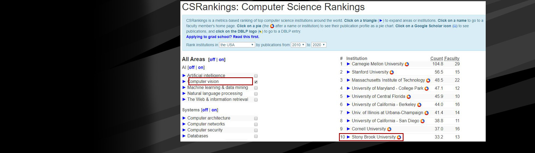Expand Carnegie Mellon University faculty list
Viewport: 535px width, 153px height.
pos(349,64)
